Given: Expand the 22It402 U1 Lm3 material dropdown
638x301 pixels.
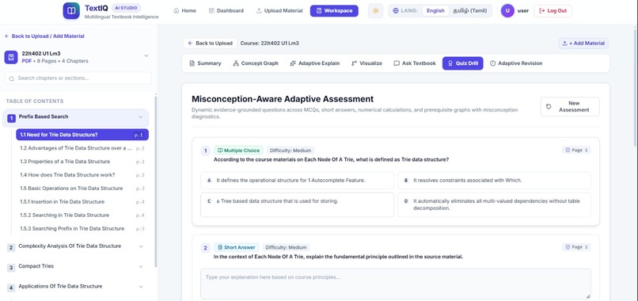Looking at the screenshot, I should click(x=146, y=55).
